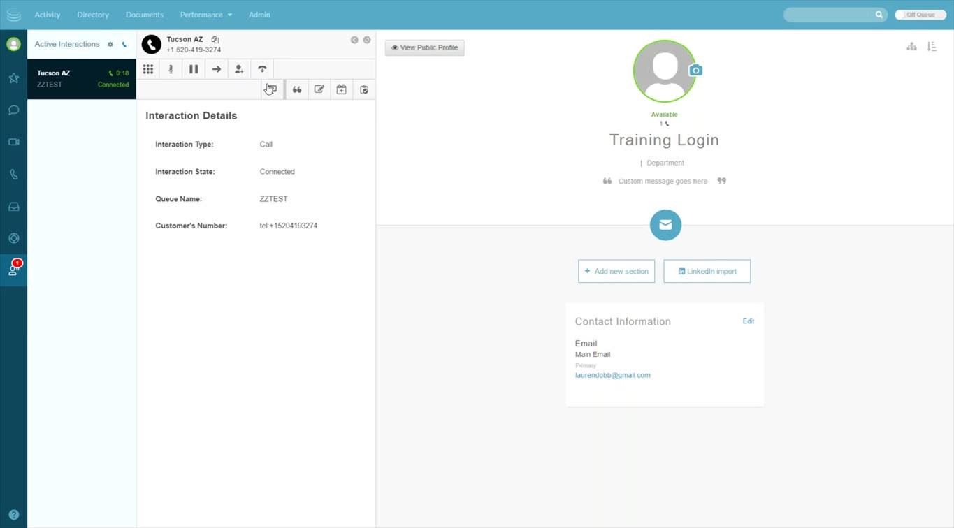
Task: Mute the call with the microphone icon
Action: pos(171,69)
